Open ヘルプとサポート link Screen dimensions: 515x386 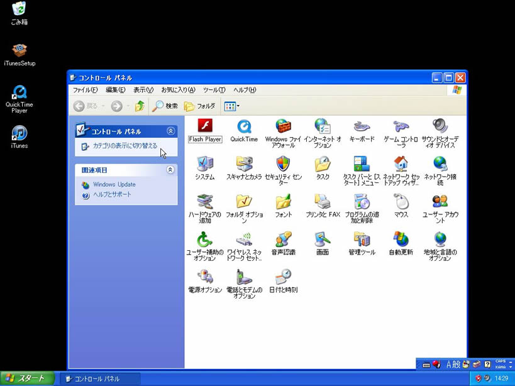(x=112, y=194)
